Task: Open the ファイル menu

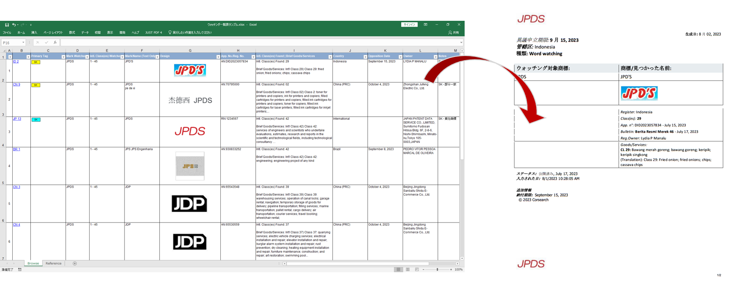Action: (x=7, y=33)
